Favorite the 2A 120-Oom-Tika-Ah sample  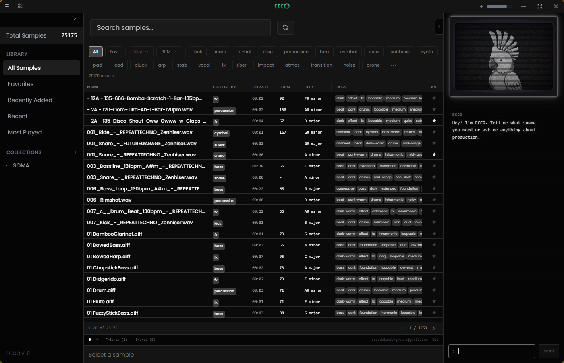click(x=434, y=109)
